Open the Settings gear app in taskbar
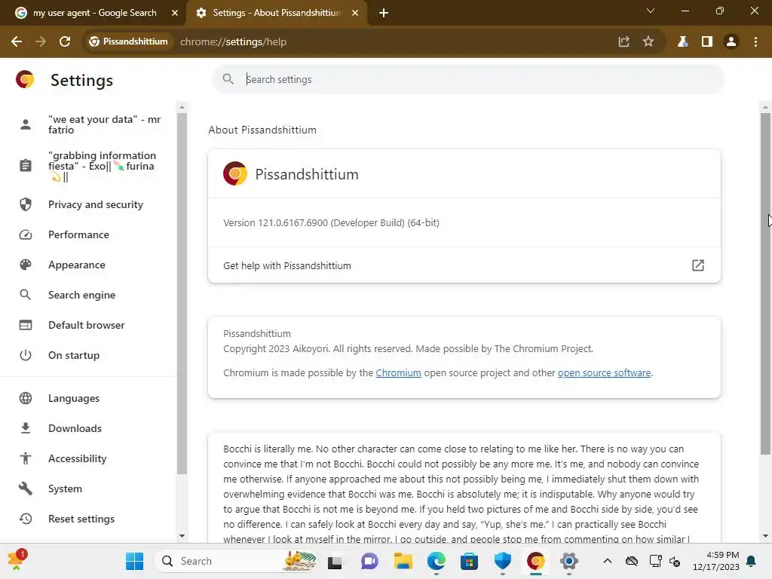The height and width of the screenshot is (579, 772). tap(568, 561)
